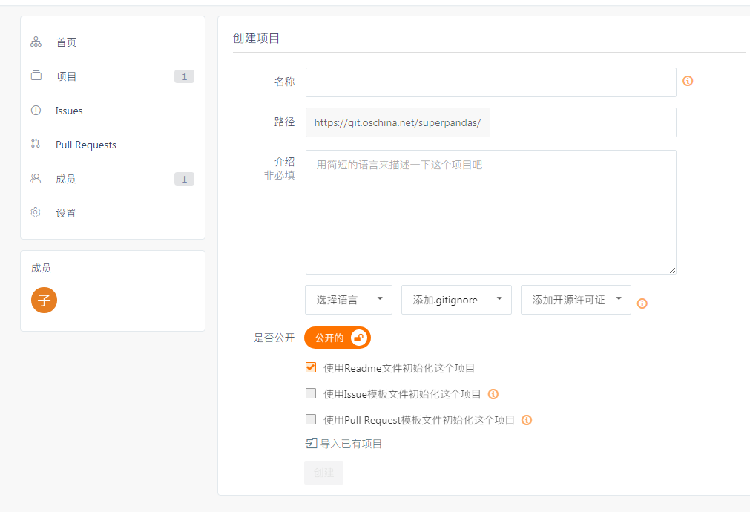Click the Issues exclamation icon
This screenshot has width=750, height=512.
pyautogui.click(x=36, y=110)
